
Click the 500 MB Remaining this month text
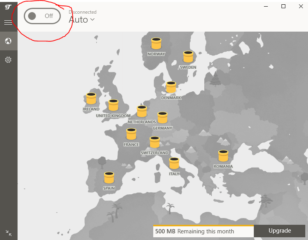click(195, 231)
